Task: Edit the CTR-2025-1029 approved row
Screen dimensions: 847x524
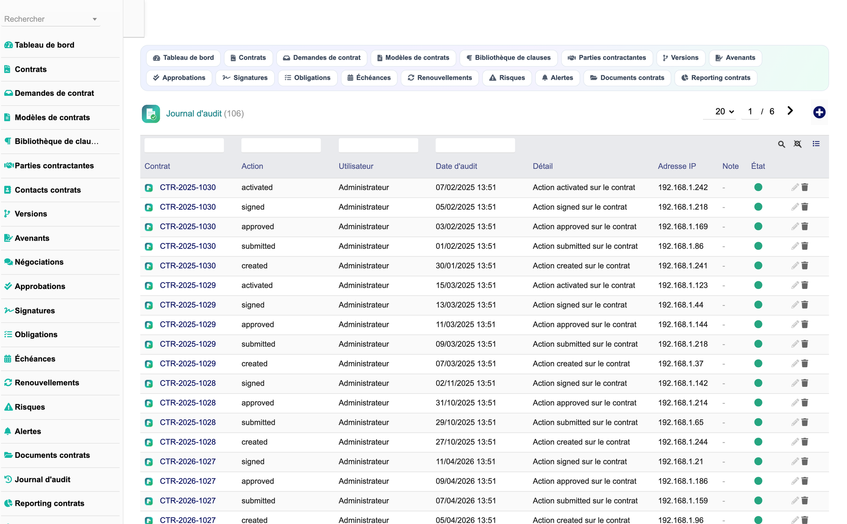Action: [795, 324]
